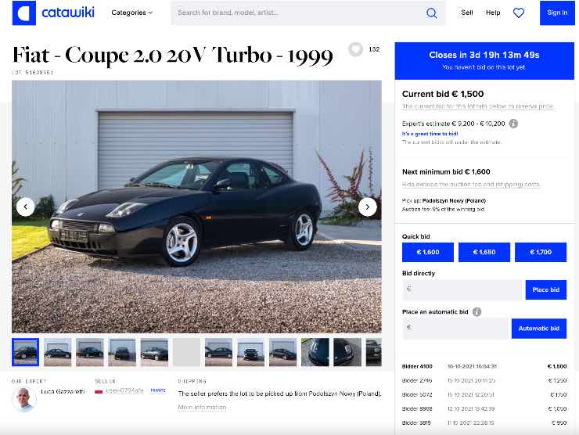Viewport: 579px width, 435px height.
Task: Show next car photo
Action: [368, 207]
